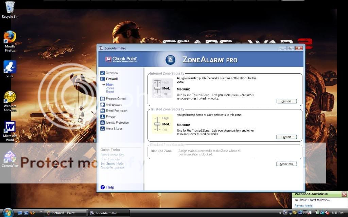Click the yellow Webroot icon in system tray
Viewport: 348px width, 217px height.
click(x=295, y=213)
